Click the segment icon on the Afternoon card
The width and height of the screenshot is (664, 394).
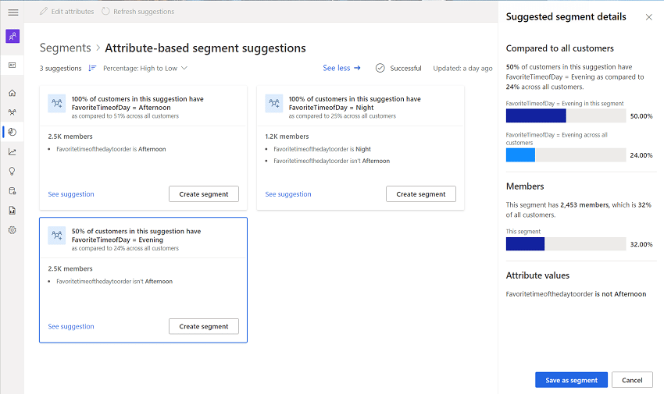click(57, 103)
